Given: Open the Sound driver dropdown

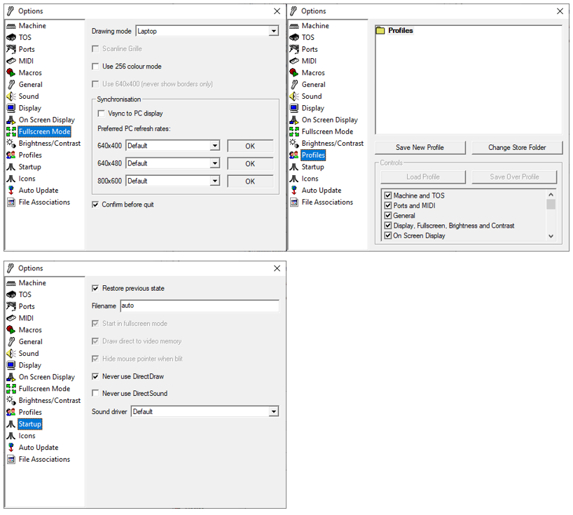Looking at the screenshot, I should [x=274, y=411].
